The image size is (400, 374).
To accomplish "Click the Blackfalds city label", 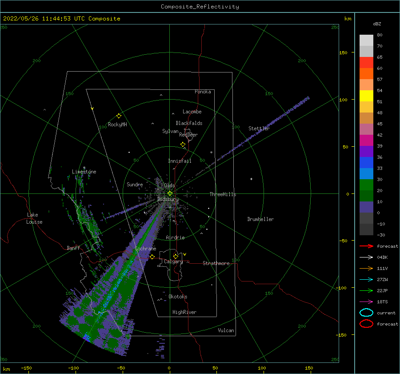I will pos(189,123).
